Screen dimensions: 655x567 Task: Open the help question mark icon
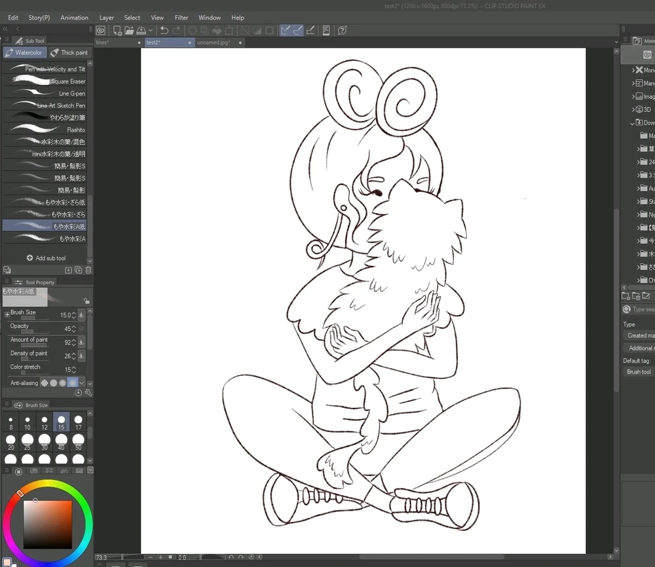[342, 30]
